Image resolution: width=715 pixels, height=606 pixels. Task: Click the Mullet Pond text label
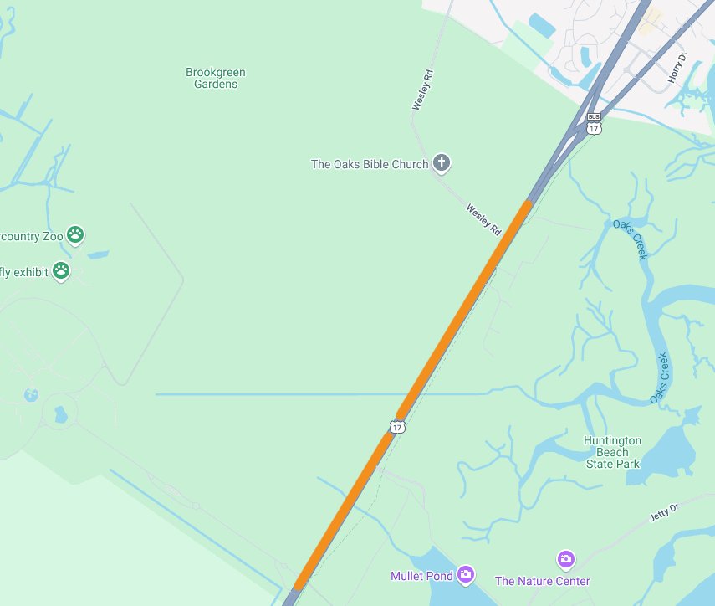click(x=421, y=576)
